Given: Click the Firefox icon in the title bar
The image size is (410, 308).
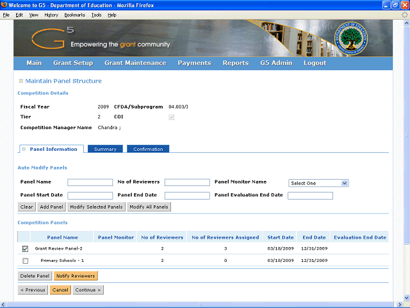Looking at the screenshot, I should (x=6, y=5).
